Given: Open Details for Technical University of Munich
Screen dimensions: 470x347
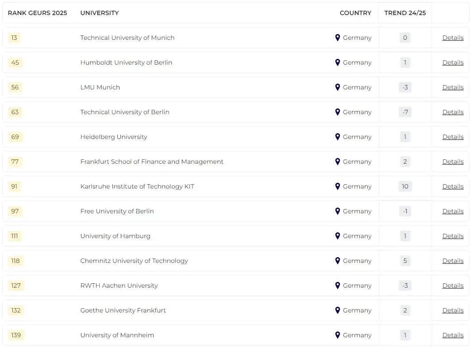Looking at the screenshot, I should (x=453, y=38).
